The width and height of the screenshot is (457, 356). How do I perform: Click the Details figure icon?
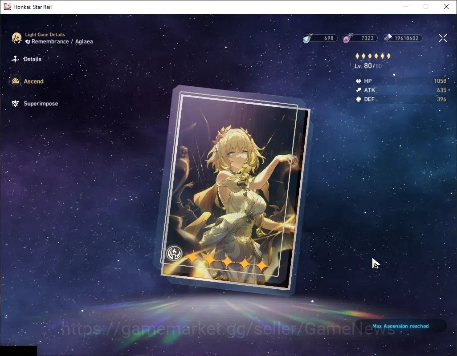pos(15,59)
